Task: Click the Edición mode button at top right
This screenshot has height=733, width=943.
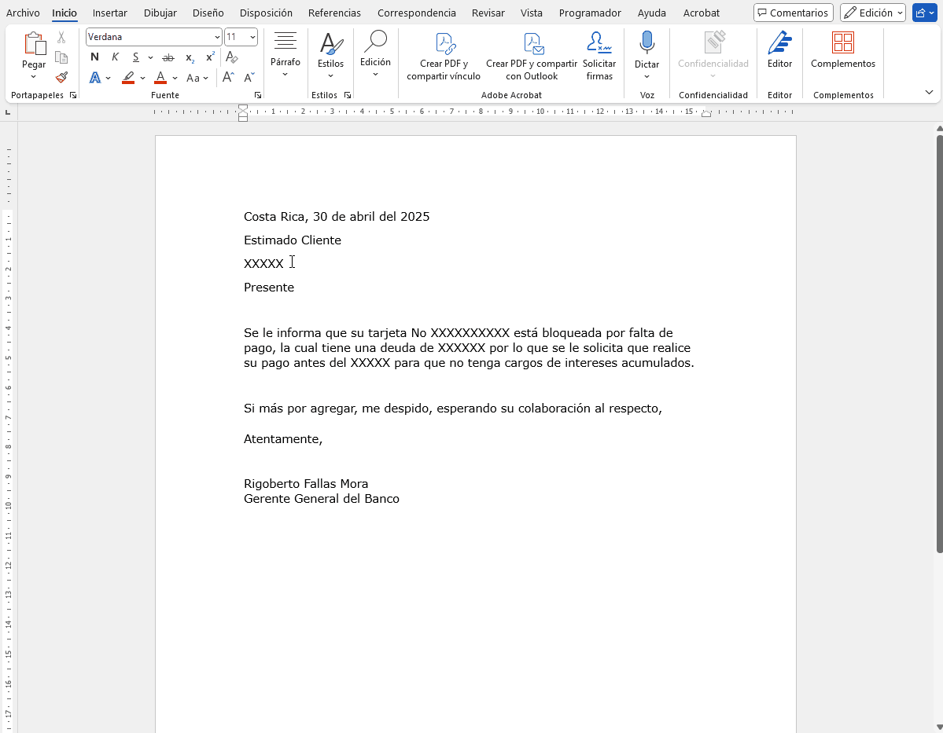Action: [872, 13]
